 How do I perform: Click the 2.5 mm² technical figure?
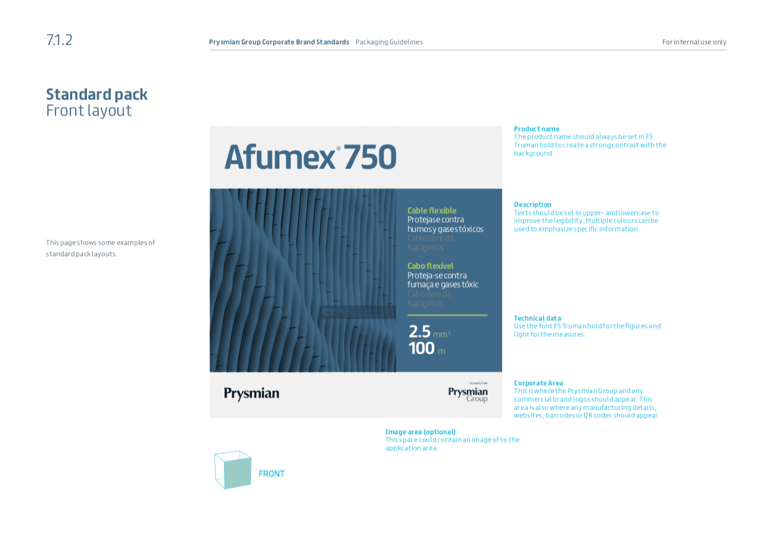429,332
